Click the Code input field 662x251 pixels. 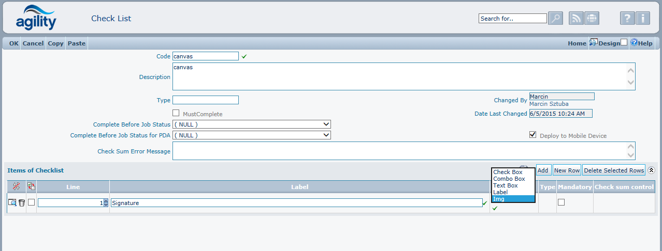(205, 56)
